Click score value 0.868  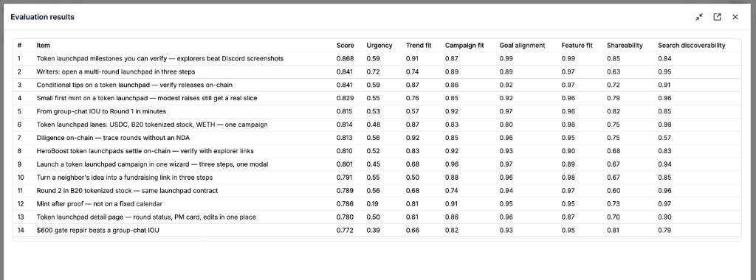point(346,59)
